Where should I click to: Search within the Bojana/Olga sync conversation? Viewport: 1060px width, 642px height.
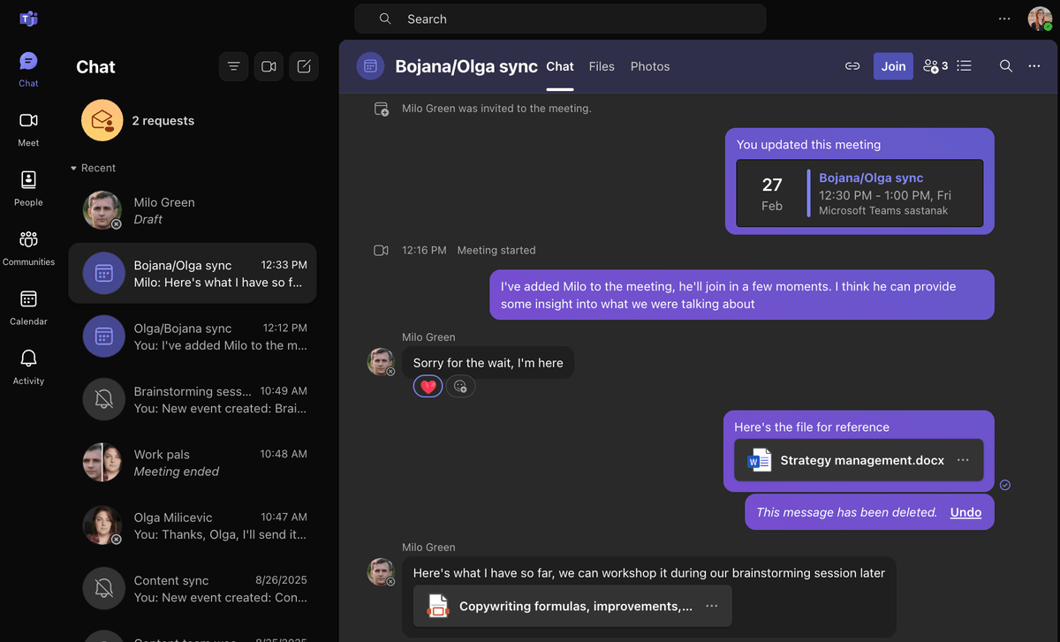1005,65
